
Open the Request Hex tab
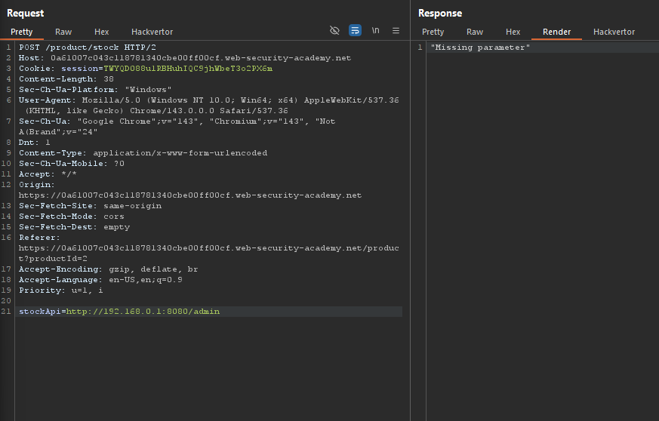[x=101, y=32]
